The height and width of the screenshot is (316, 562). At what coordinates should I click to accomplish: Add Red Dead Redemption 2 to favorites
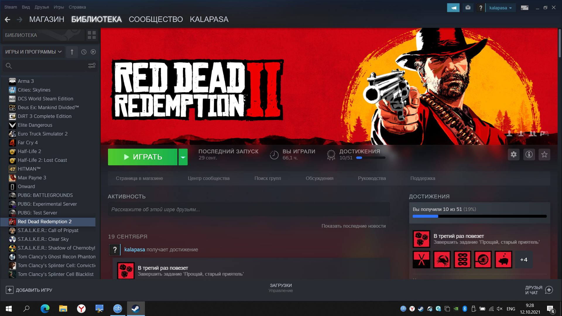544,154
